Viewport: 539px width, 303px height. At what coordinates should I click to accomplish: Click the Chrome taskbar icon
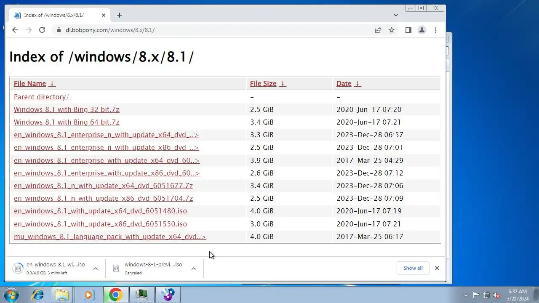point(115,295)
